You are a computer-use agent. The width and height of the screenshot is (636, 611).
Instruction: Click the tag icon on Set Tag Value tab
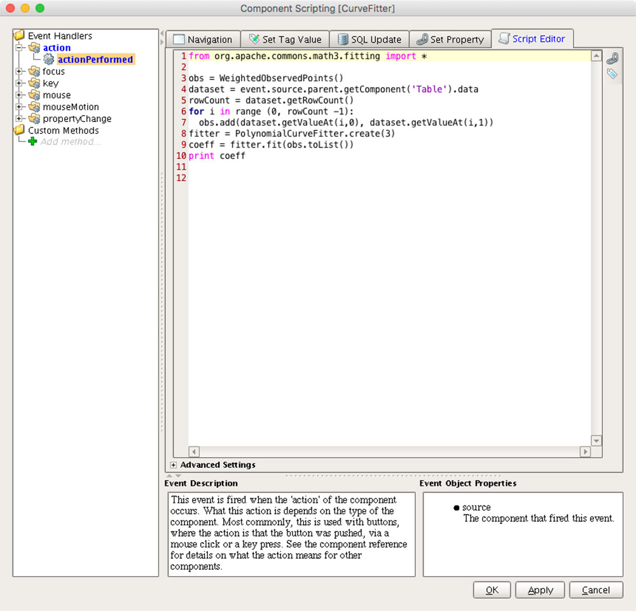(254, 39)
